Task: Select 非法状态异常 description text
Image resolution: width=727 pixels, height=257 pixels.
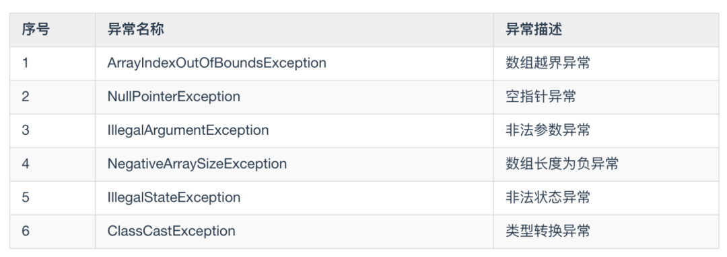Action: [x=548, y=197]
